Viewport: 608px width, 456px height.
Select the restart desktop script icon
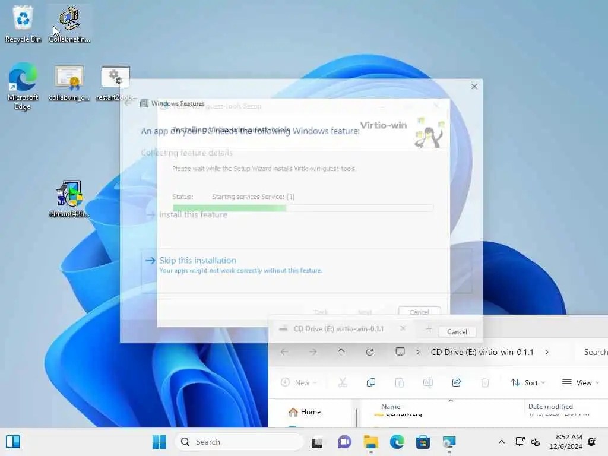pos(116,83)
